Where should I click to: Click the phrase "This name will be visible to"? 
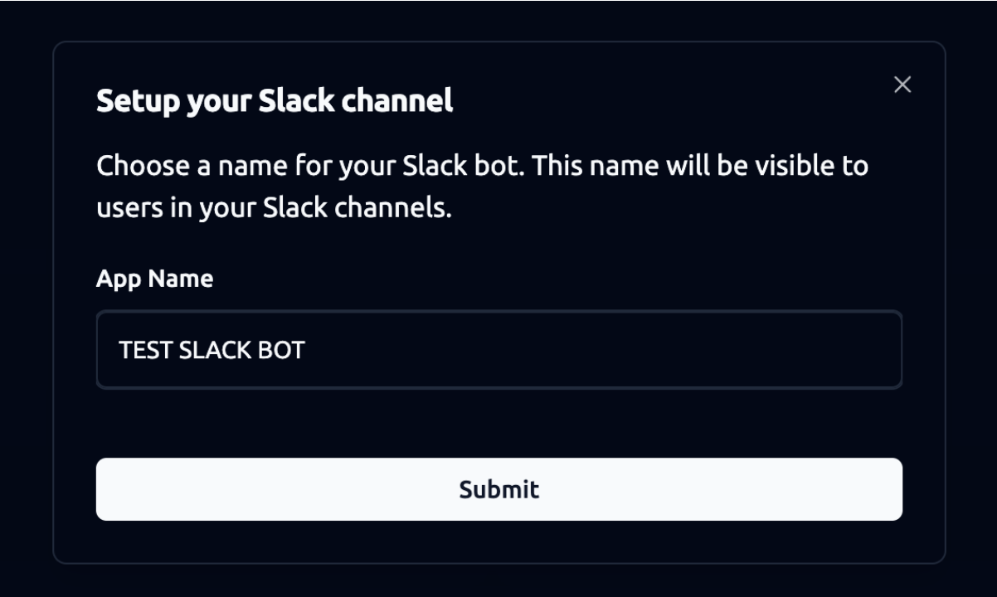pos(700,166)
